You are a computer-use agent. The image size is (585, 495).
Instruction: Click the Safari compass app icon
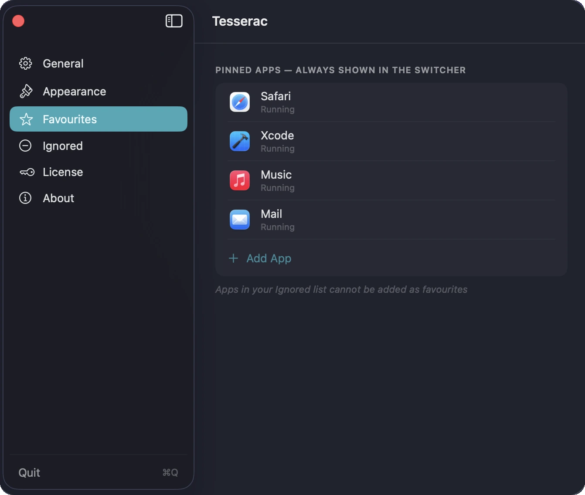(x=240, y=102)
